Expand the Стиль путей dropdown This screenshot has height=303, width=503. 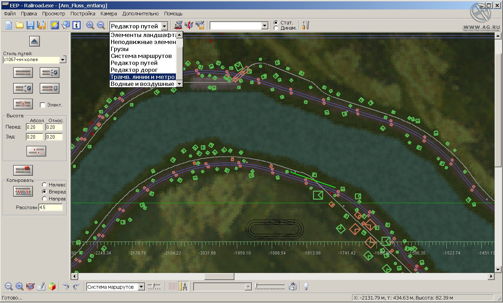pyautogui.click(x=63, y=60)
